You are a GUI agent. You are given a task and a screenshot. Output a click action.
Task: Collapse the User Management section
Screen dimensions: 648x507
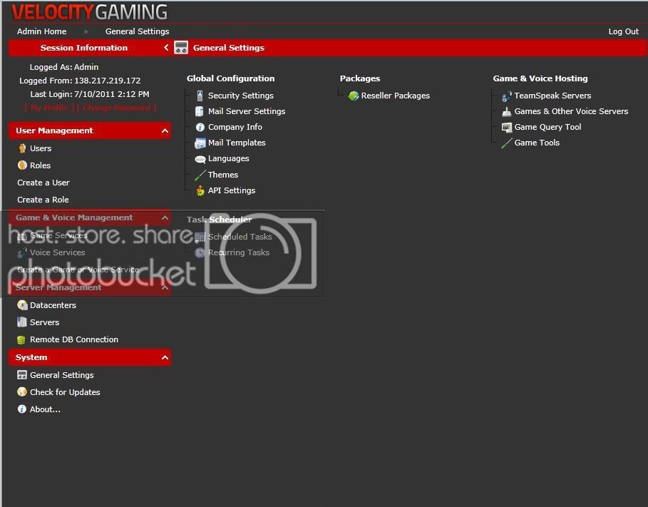coord(165,130)
